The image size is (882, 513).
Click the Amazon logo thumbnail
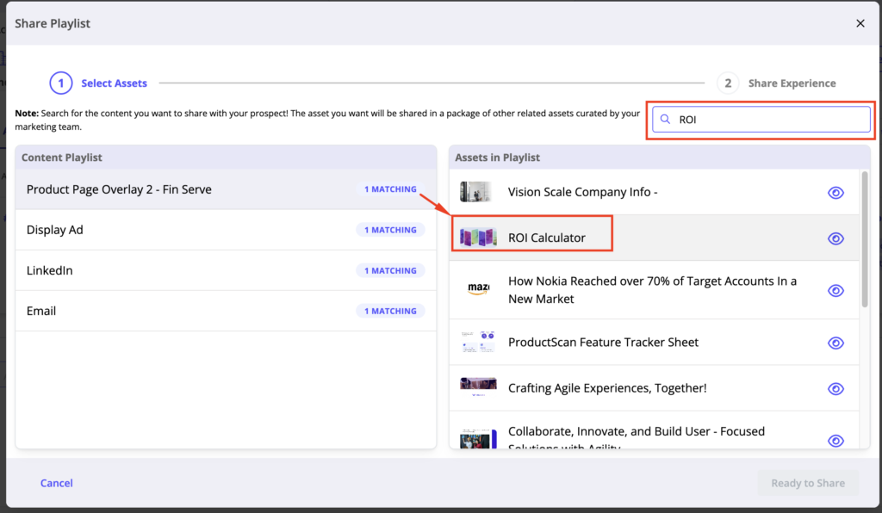tap(478, 290)
